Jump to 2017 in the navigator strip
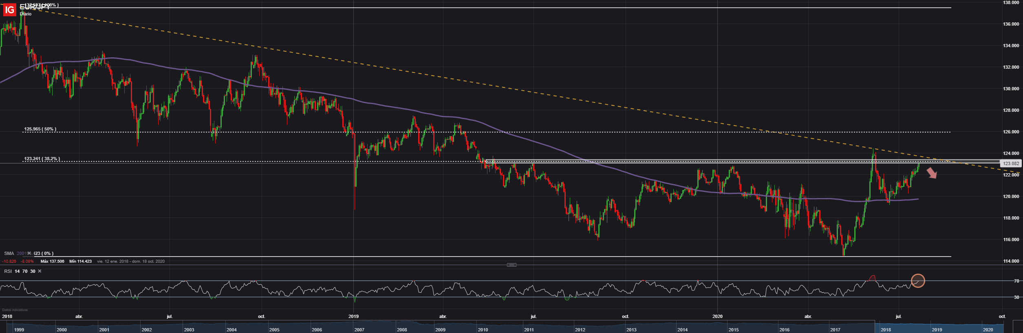1023x333 pixels. pyautogui.click(x=835, y=330)
